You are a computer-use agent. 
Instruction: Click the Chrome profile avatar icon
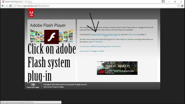pyautogui.click(x=163, y=1)
